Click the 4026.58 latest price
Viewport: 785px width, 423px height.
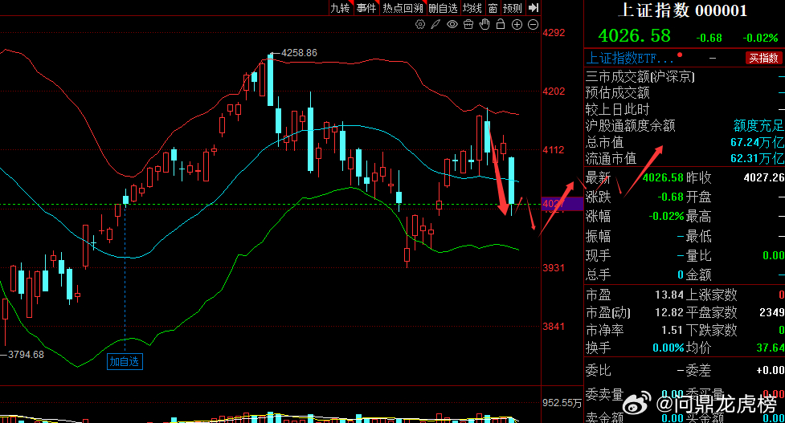pyautogui.click(x=634, y=35)
